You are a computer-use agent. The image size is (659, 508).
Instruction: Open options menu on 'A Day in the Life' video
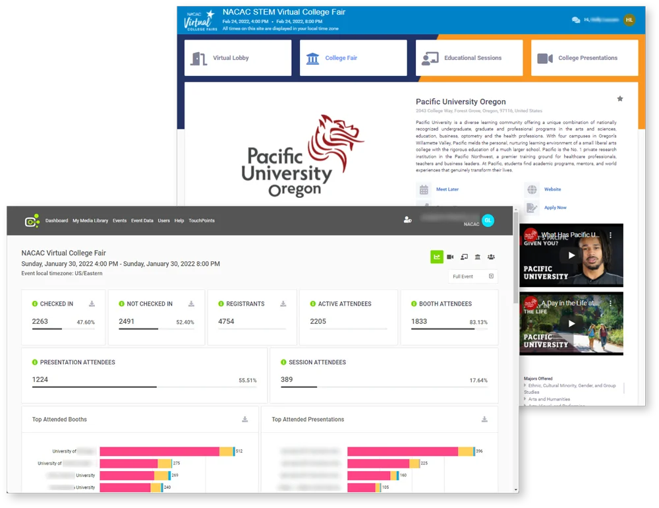coord(611,303)
